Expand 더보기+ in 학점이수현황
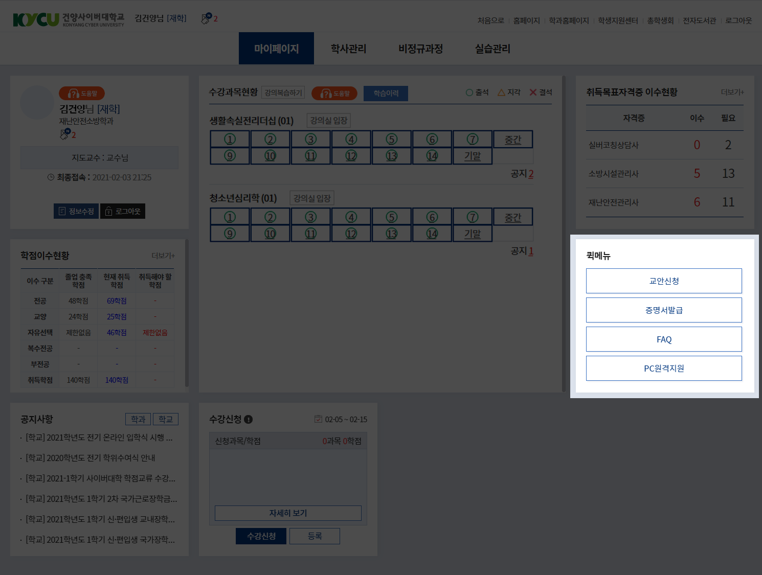Screen dimensions: 762x575 click(163, 256)
